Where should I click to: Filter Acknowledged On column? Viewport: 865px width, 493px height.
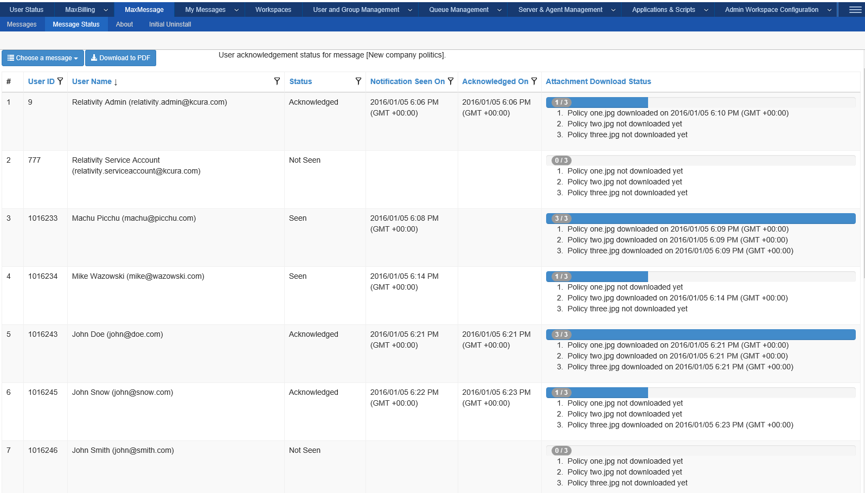[x=534, y=81]
